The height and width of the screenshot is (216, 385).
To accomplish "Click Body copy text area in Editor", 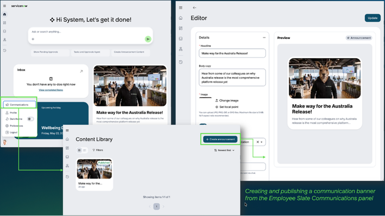I will click(232, 78).
